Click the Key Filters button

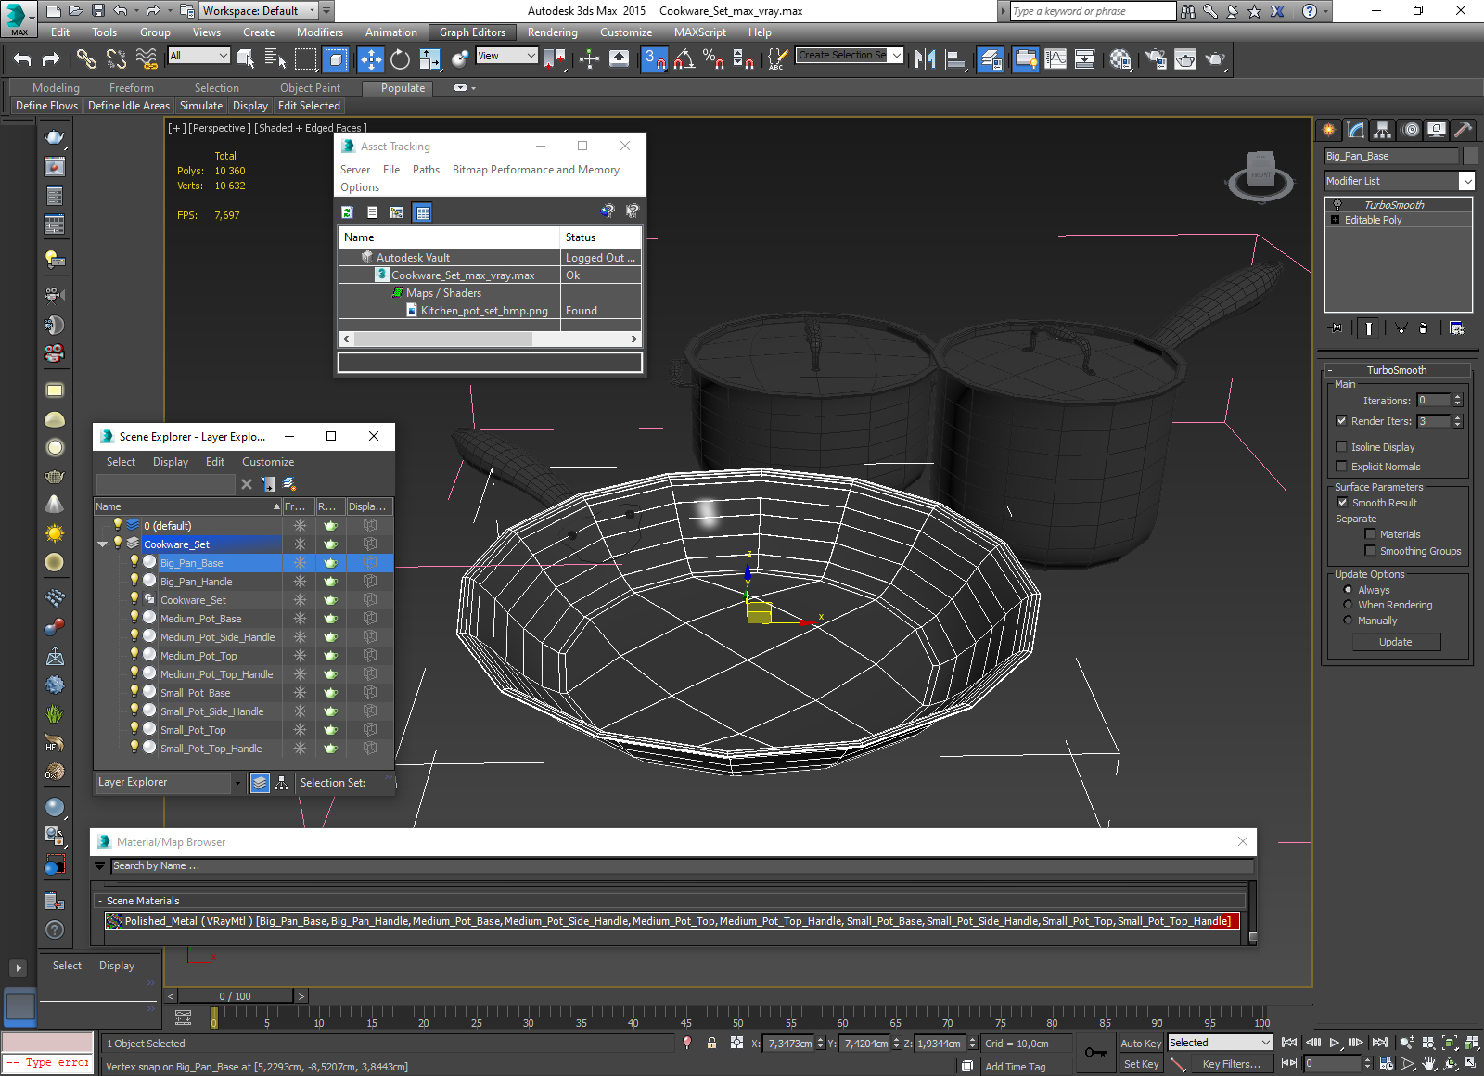coord(1231,1064)
